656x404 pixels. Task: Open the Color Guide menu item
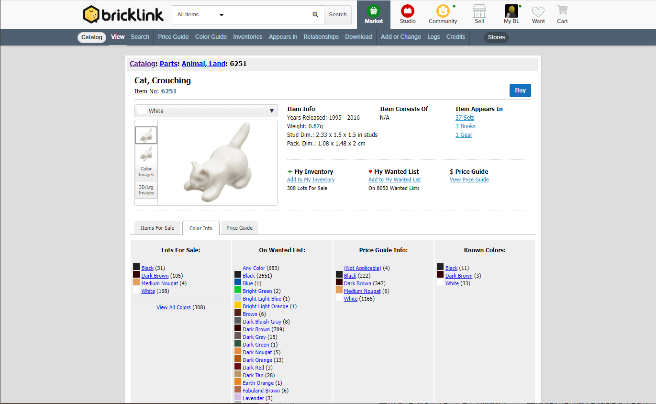tap(211, 37)
